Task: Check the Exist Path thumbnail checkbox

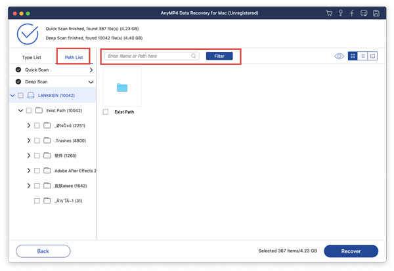Action: tap(106, 112)
